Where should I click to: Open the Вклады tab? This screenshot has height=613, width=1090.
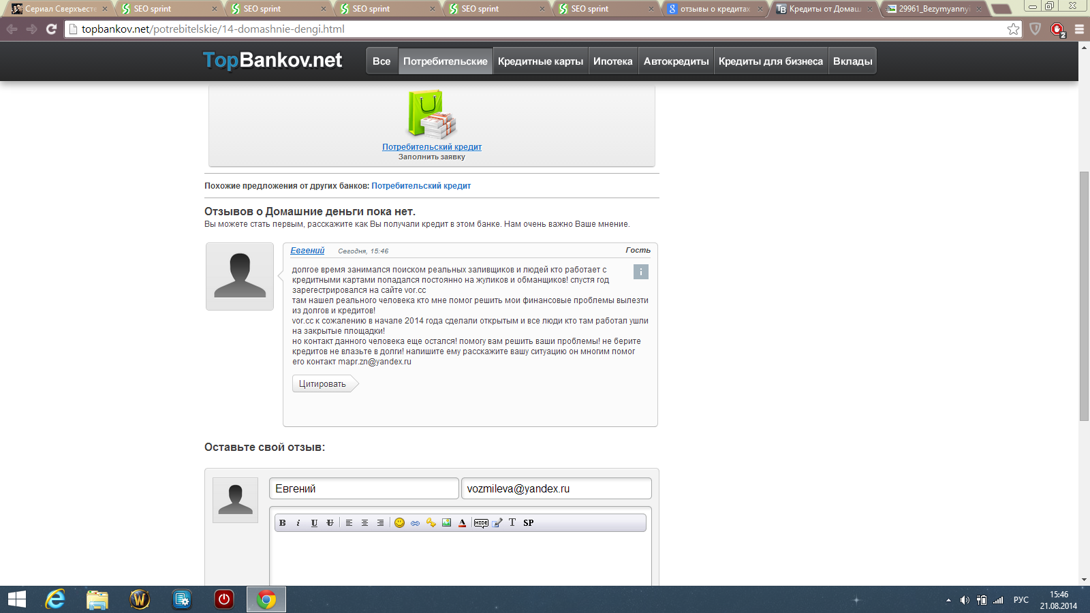tap(853, 61)
